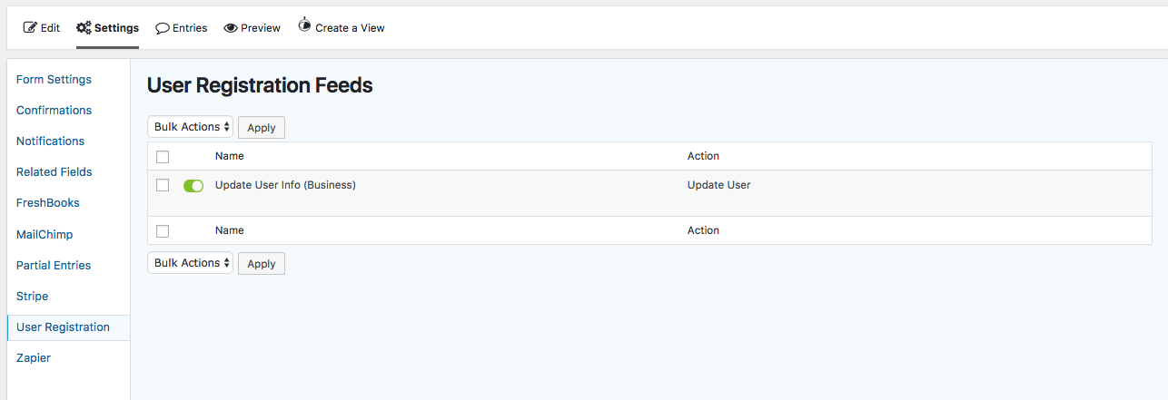Click the Preview eye icon
Viewport: 1168px width, 400px height.
coord(231,28)
